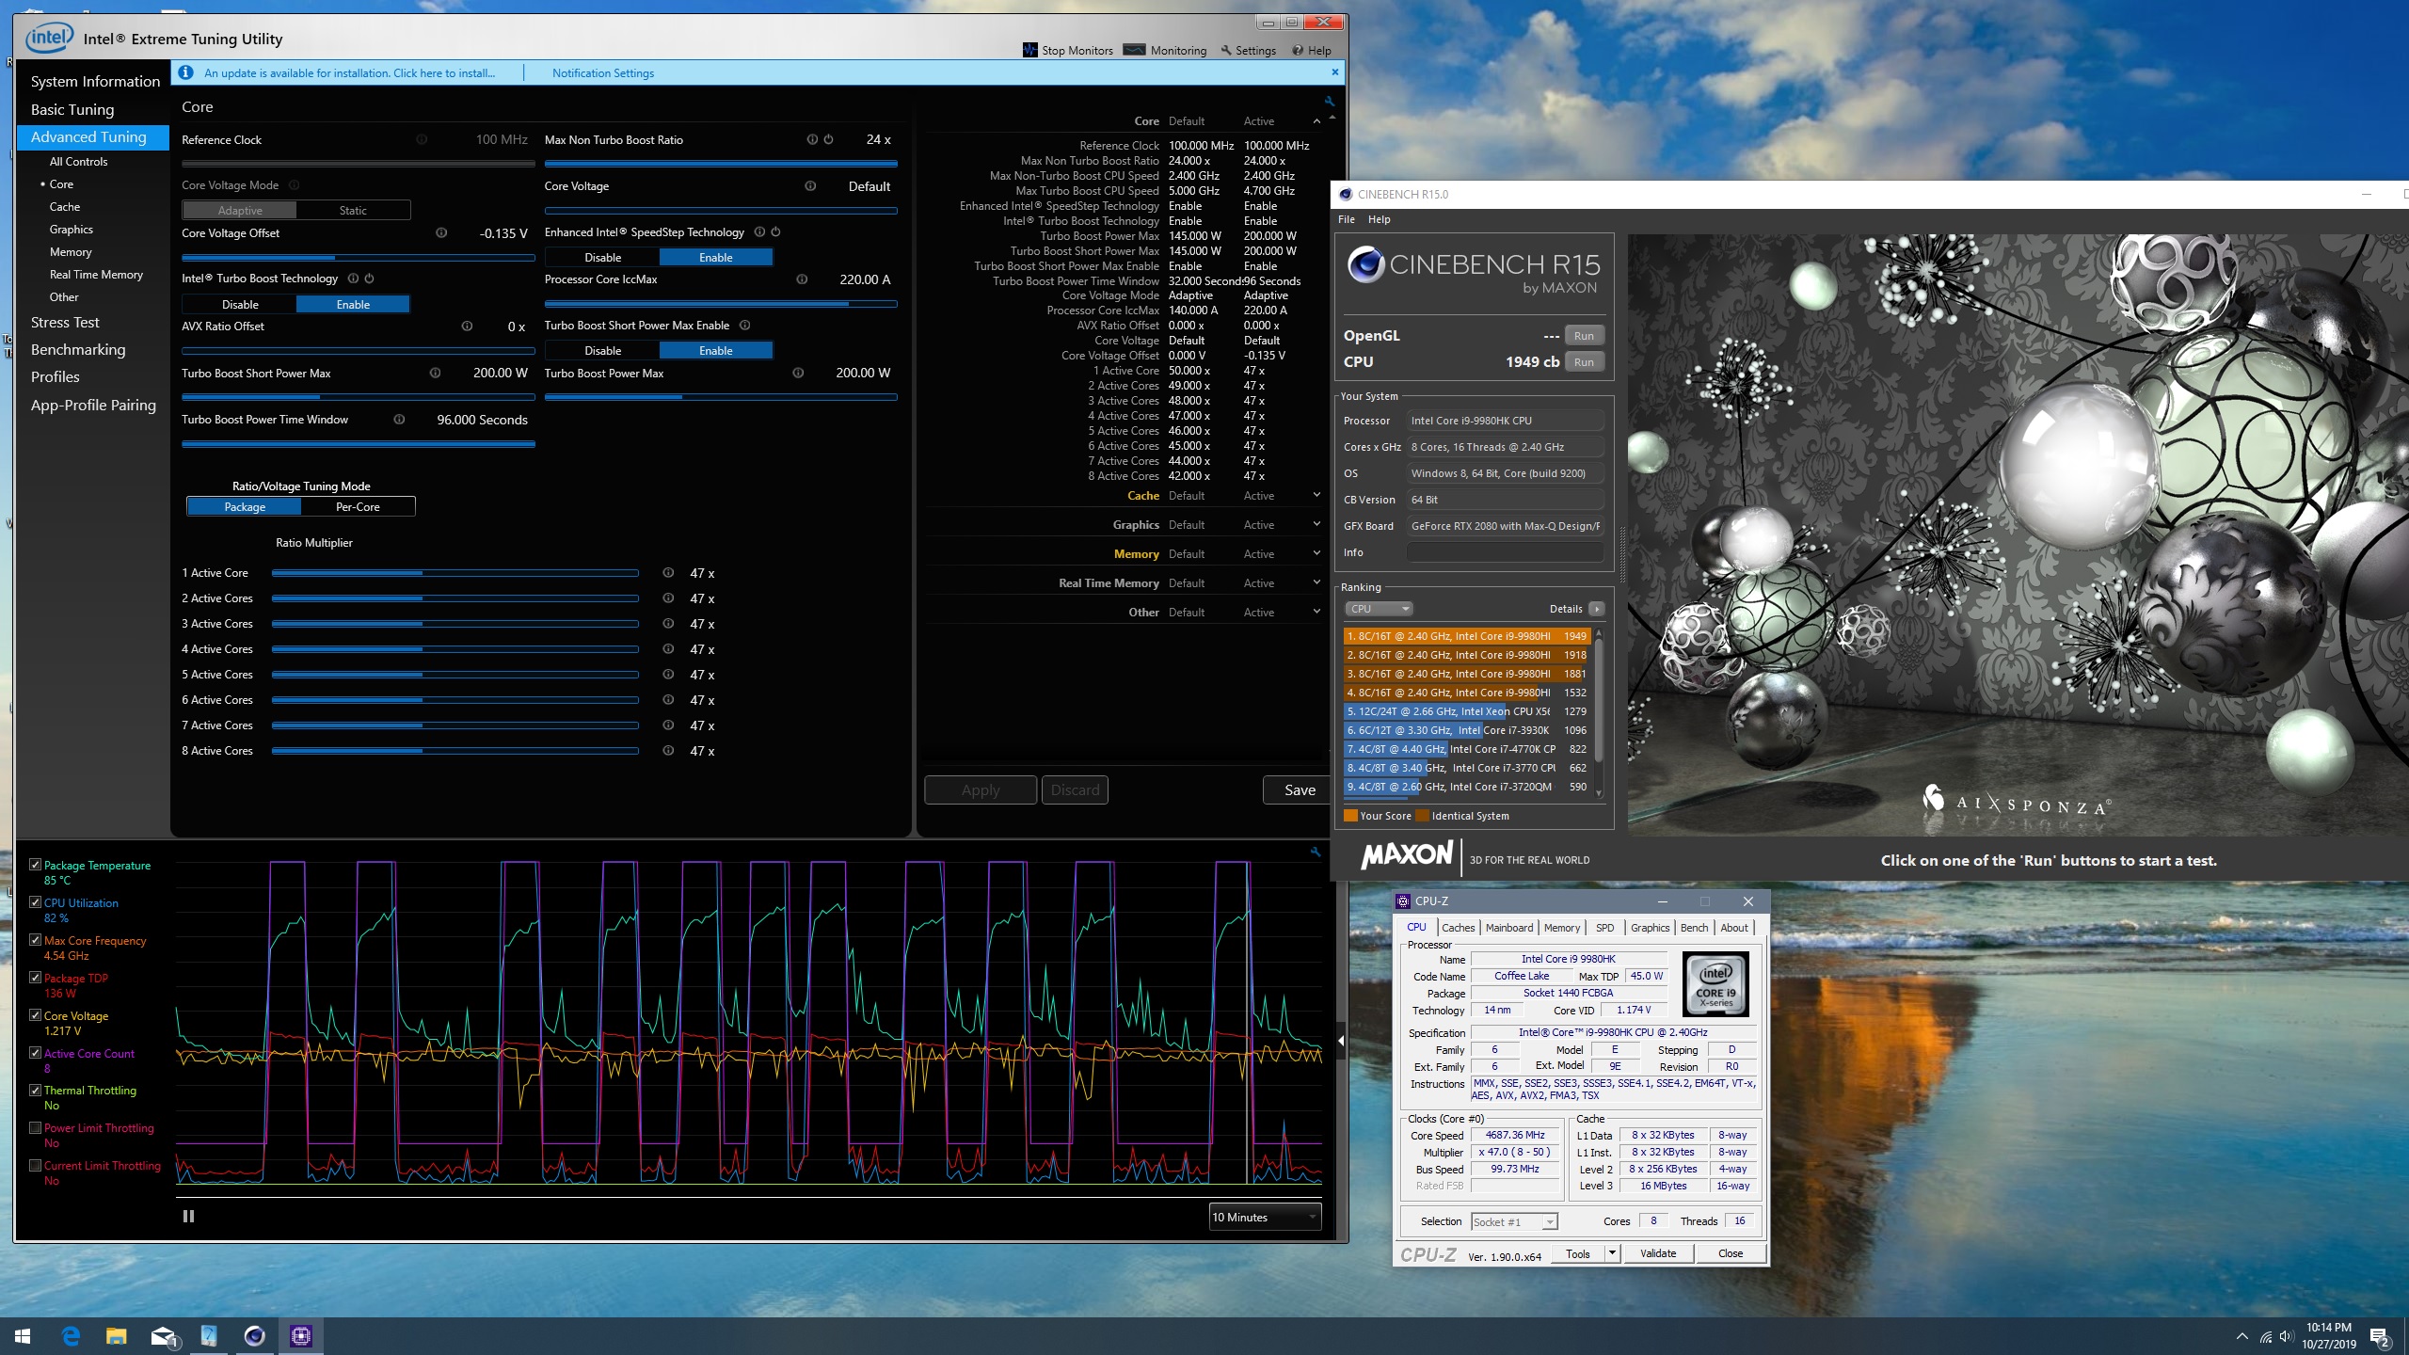The height and width of the screenshot is (1355, 2409).
Task: Toggle the CPU Utilization checkbox
Action: click(35, 901)
